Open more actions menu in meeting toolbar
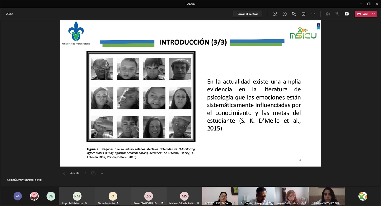This screenshot has height=206, width=381. [x=313, y=14]
